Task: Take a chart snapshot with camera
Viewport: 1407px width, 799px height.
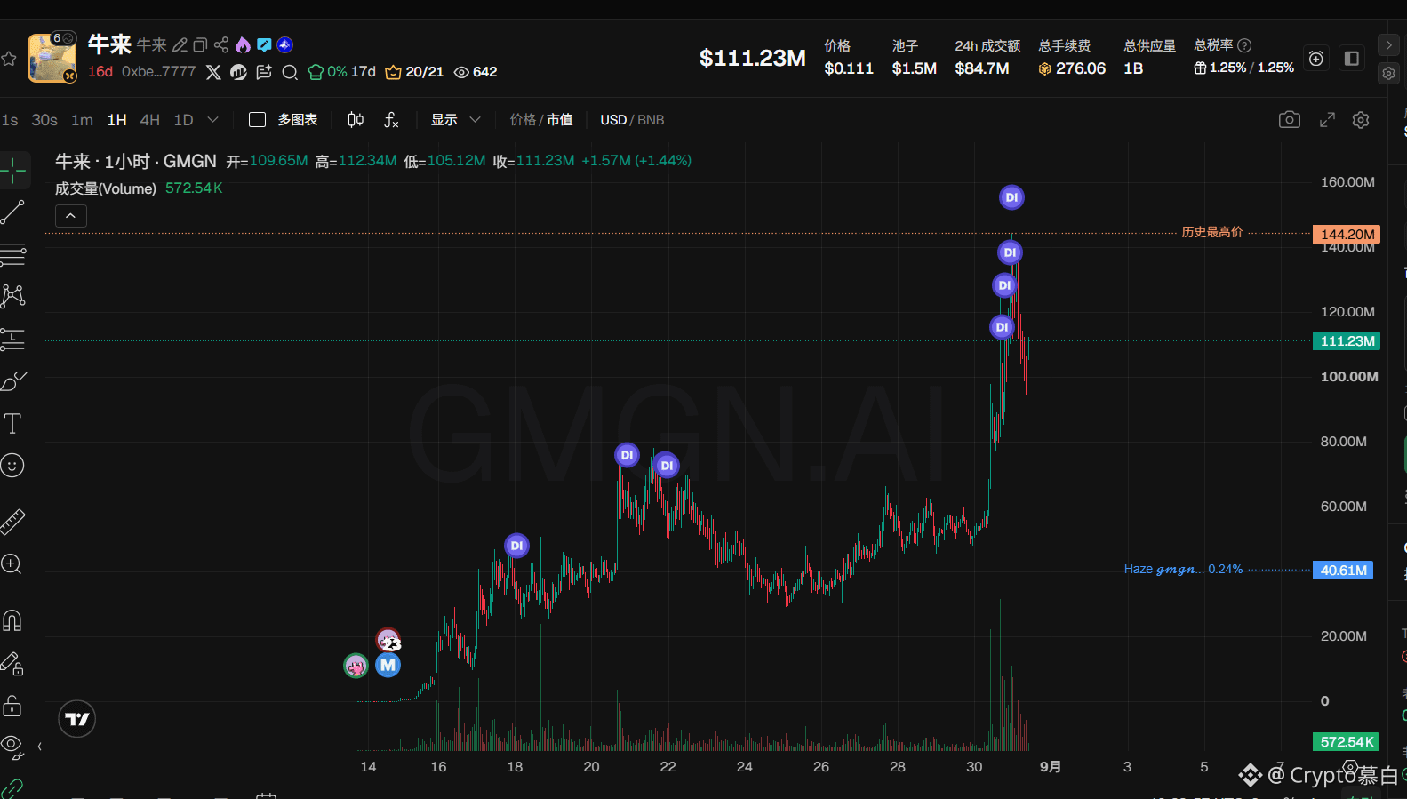Action: [x=1289, y=120]
